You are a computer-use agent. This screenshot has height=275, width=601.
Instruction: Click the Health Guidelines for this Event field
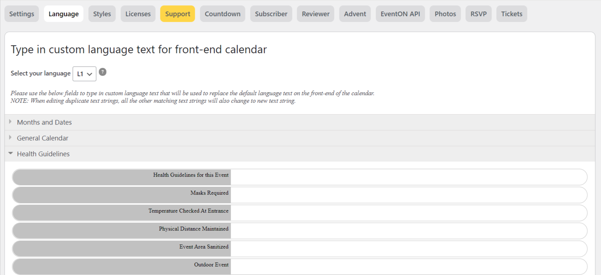click(x=408, y=177)
